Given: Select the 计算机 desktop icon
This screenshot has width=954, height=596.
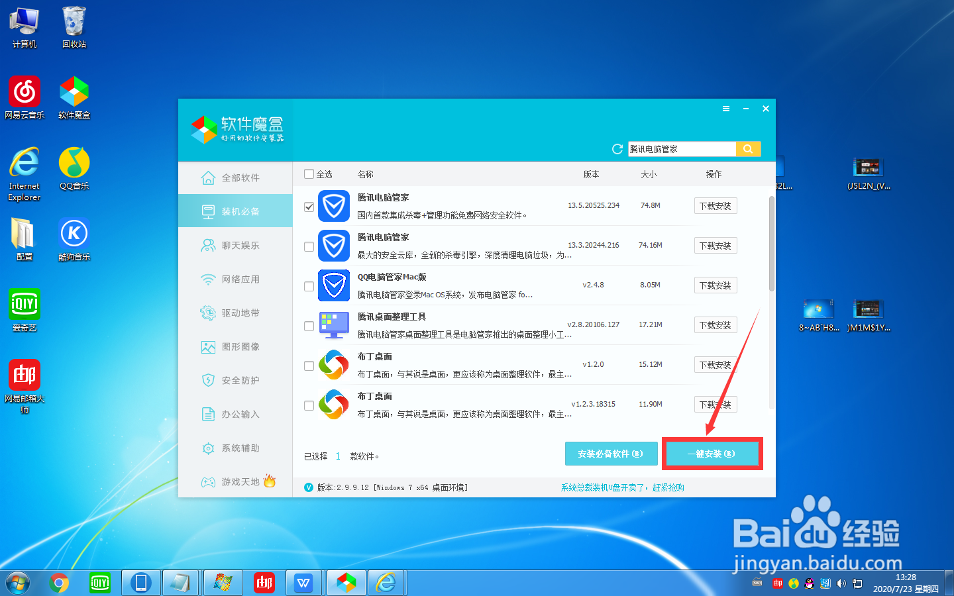Looking at the screenshot, I should (25, 27).
